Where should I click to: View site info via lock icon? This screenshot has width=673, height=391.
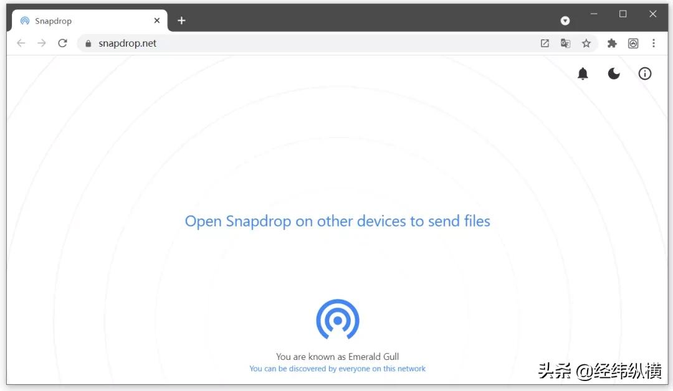coord(88,44)
